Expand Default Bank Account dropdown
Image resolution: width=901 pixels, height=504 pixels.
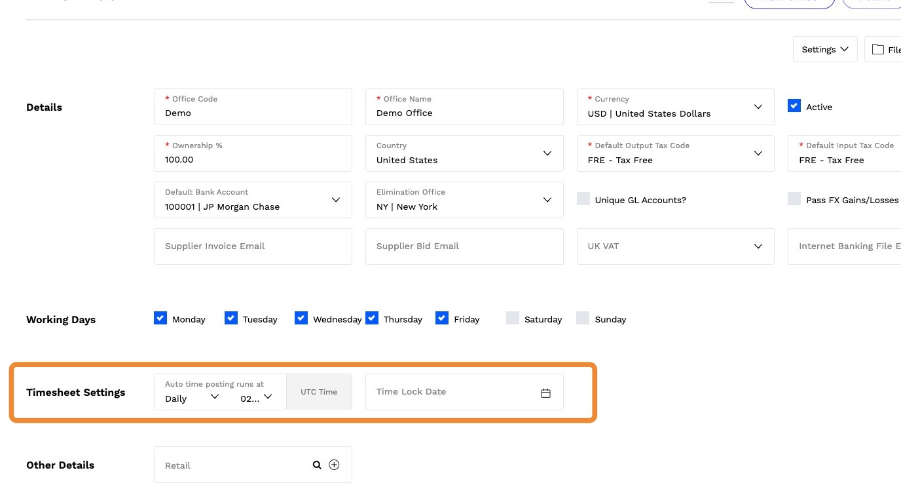[x=336, y=200]
